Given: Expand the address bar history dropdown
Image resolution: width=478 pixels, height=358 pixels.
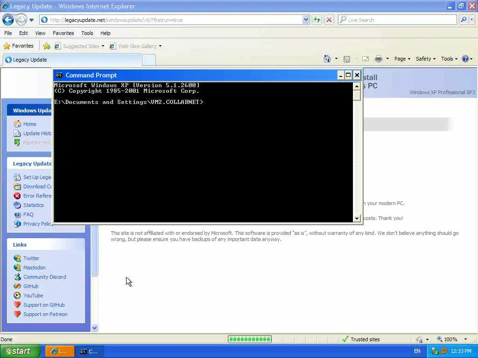Looking at the screenshot, I should pos(306,20).
